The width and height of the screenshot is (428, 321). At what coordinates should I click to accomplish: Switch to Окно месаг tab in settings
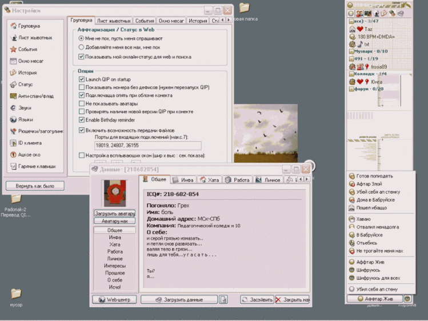coord(171,21)
